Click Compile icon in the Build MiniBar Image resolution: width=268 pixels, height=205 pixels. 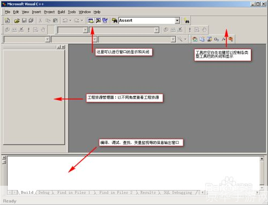point(7,30)
